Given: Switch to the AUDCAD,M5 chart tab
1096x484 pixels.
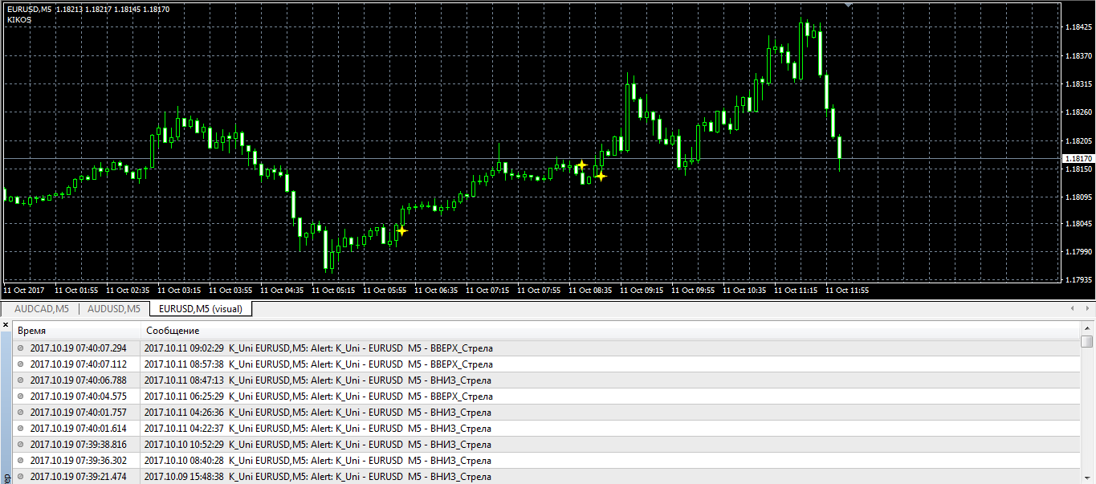Looking at the screenshot, I should (42, 309).
